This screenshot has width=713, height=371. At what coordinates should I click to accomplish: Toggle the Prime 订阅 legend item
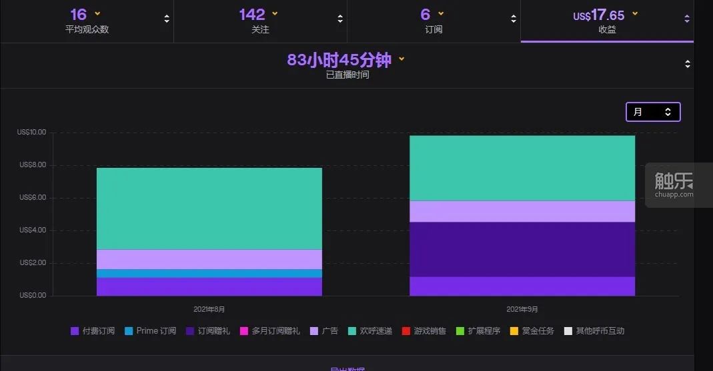click(x=151, y=331)
